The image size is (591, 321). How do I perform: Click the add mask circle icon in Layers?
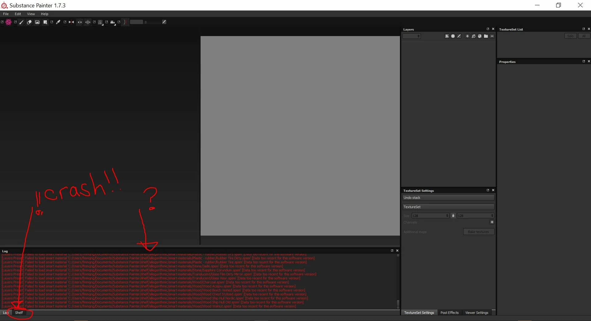click(453, 36)
